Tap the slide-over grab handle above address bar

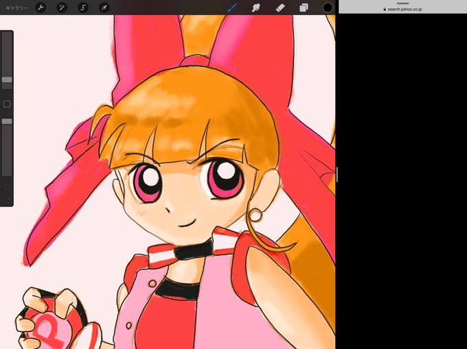coord(402,3)
